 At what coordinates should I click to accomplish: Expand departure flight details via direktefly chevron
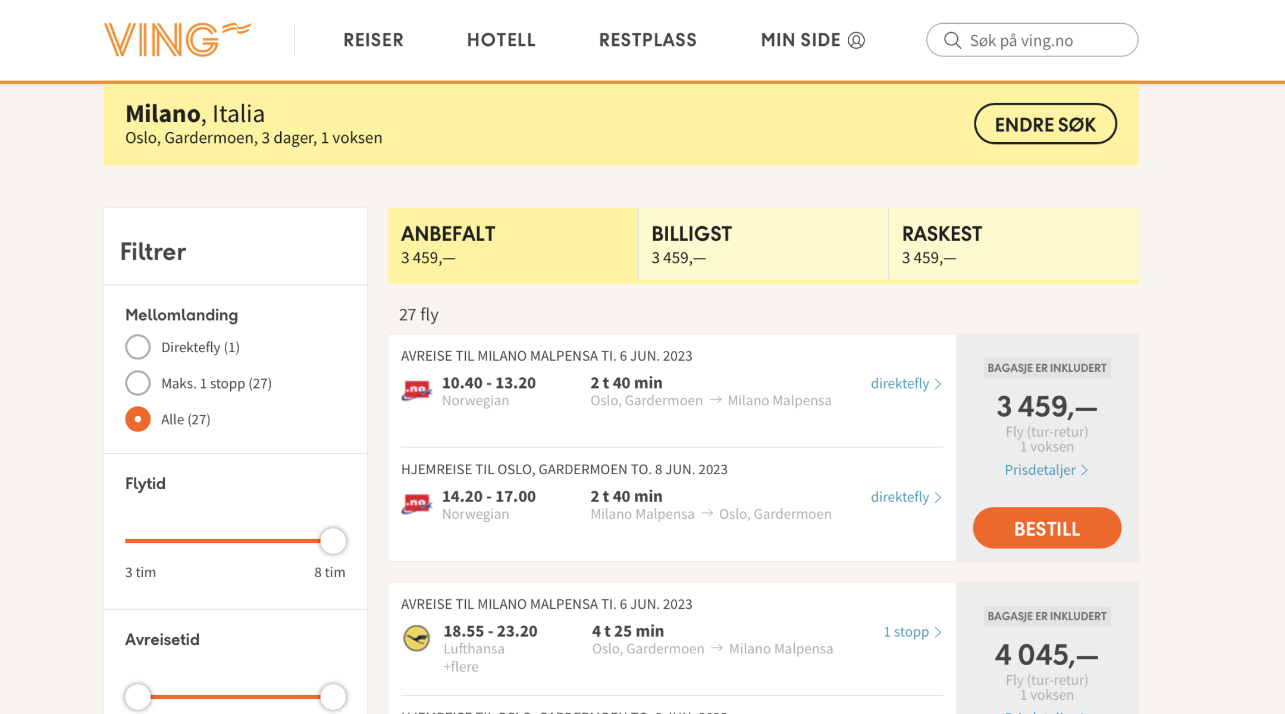click(905, 384)
